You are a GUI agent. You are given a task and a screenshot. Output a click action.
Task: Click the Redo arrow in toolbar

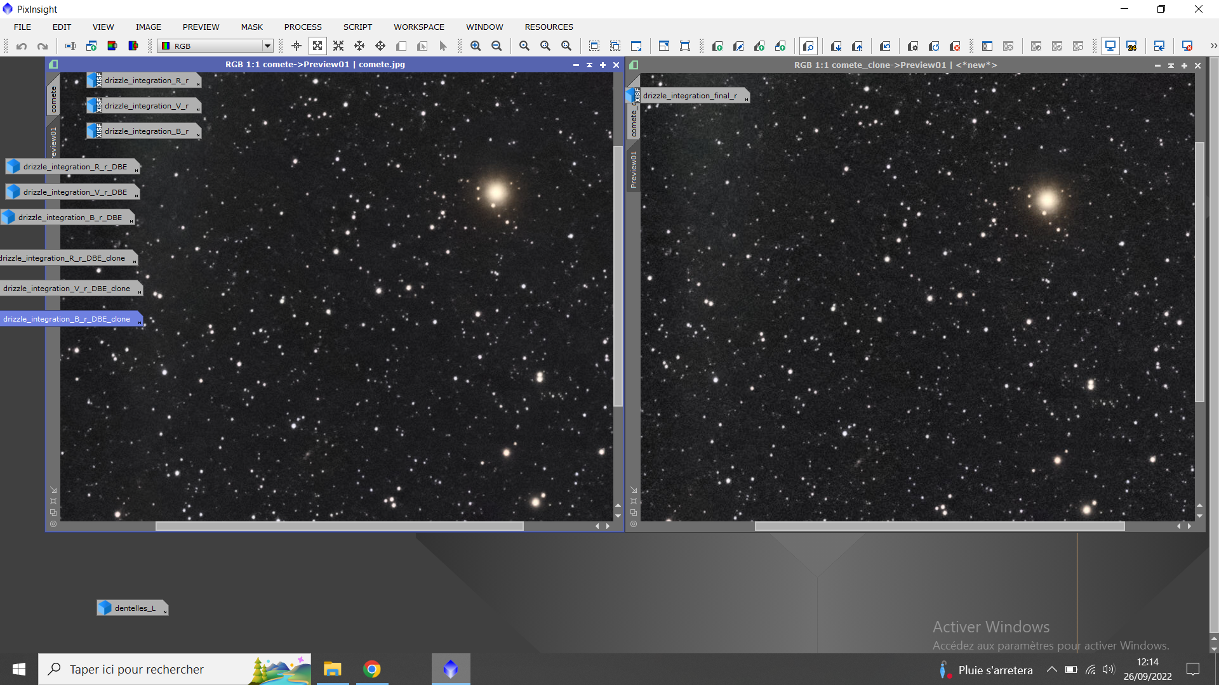[43, 46]
